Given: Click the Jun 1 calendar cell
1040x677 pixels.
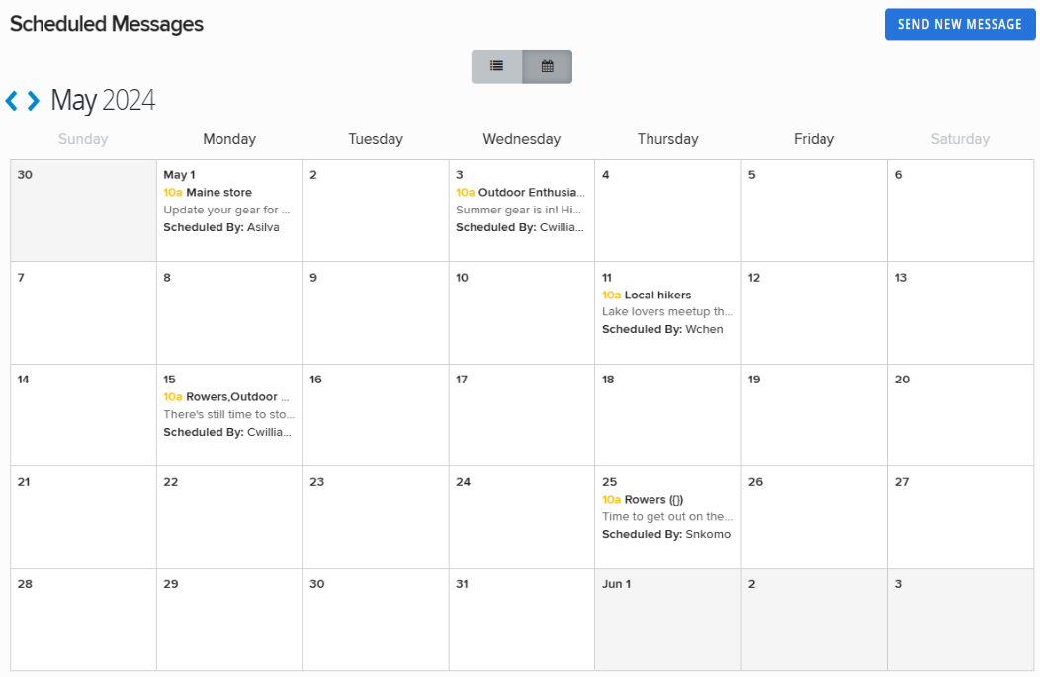Looking at the screenshot, I should point(667,619).
